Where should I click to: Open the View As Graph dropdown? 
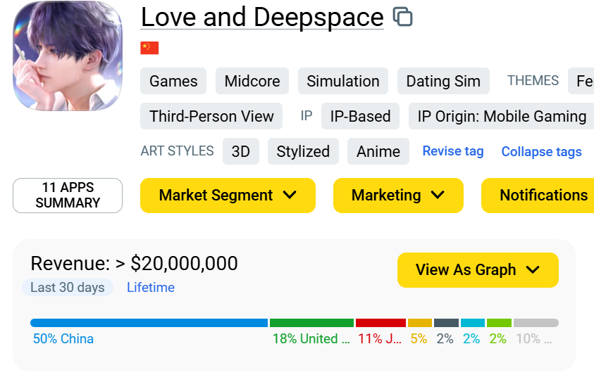click(478, 270)
